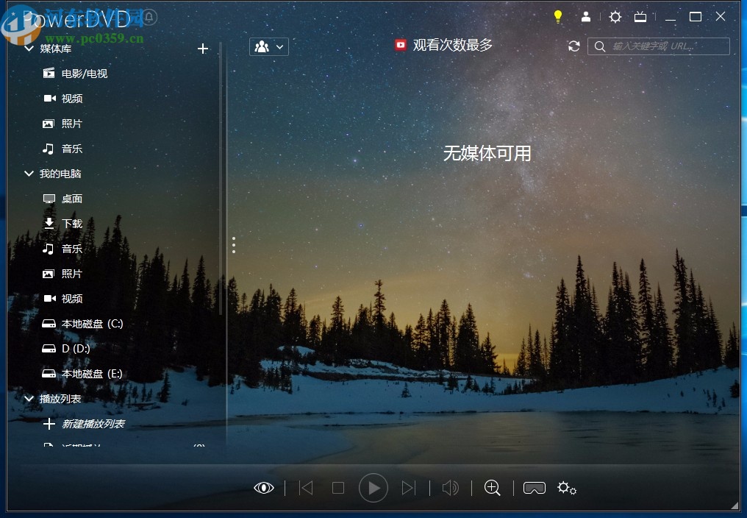Image resolution: width=747 pixels, height=518 pixels.
Task: Click the yellow lightbulb tips icon
Action: click(x=557, y=16)
